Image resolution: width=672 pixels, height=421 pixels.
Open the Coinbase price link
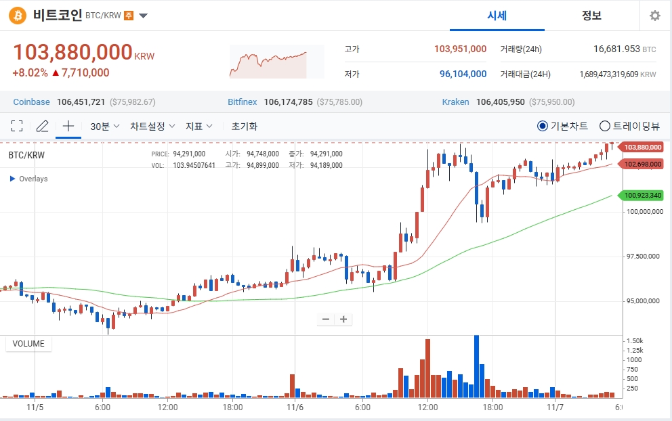pos(31,102)
